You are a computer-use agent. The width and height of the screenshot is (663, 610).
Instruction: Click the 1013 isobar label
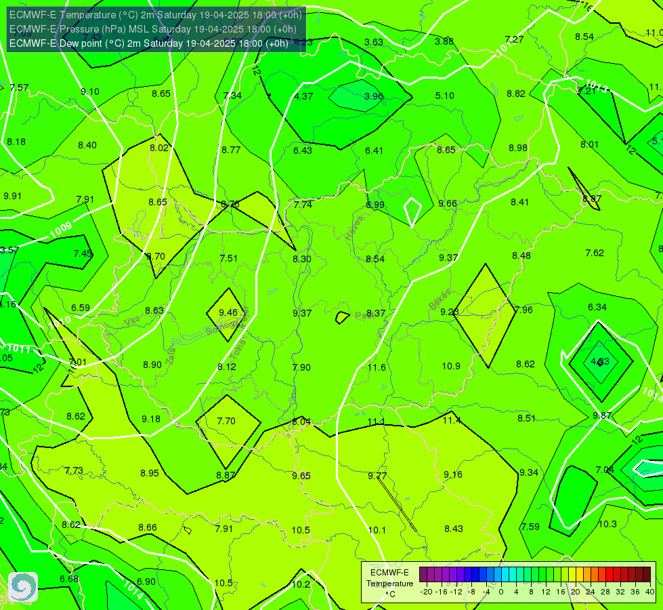point(596,86)
